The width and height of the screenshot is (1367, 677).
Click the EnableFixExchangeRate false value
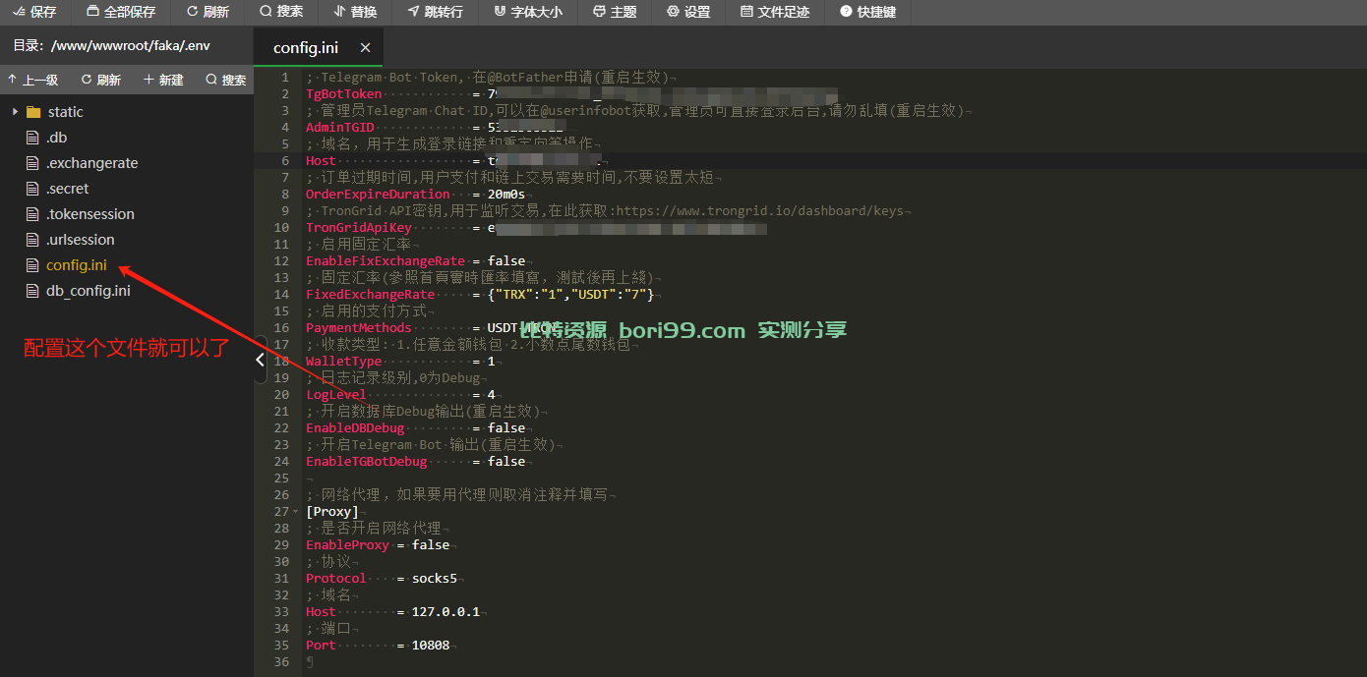pos(506,261)
